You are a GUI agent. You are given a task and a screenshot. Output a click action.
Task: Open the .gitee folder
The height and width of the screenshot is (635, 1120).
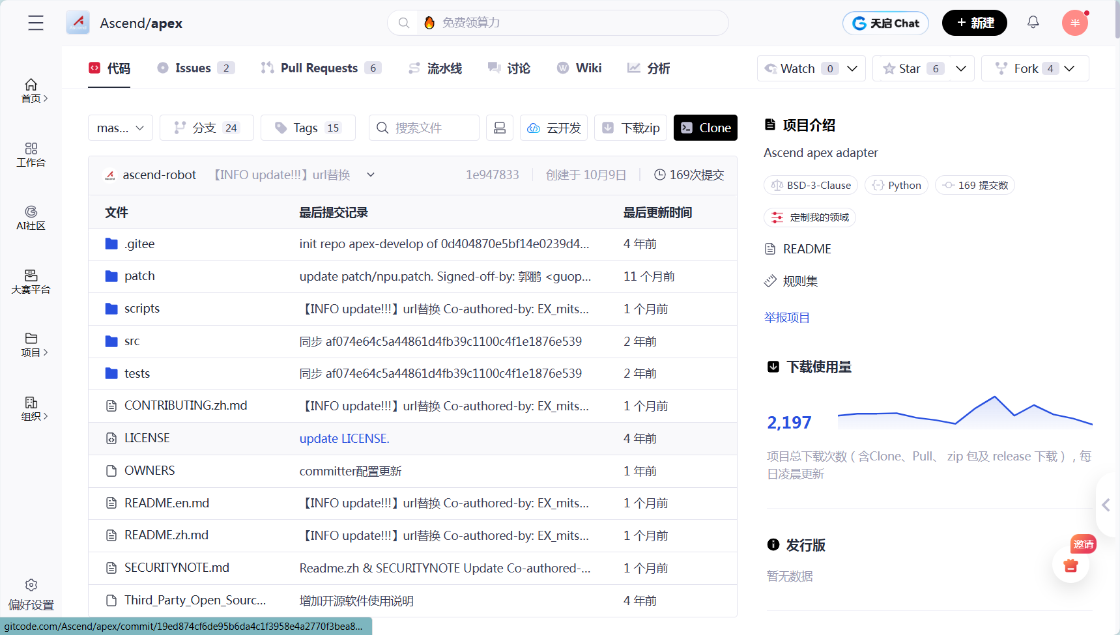pos(139,244)
